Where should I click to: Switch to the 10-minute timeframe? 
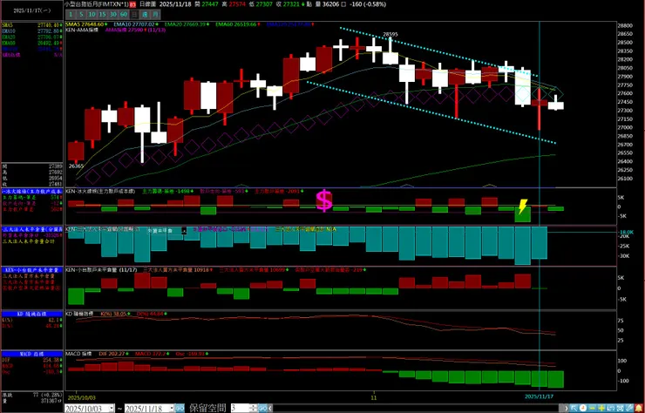coord(92,15)
